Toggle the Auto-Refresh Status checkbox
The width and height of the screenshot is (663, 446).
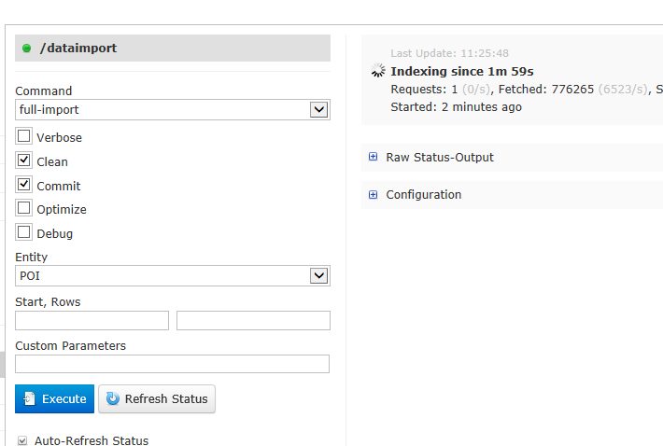[x=22, y=440]
